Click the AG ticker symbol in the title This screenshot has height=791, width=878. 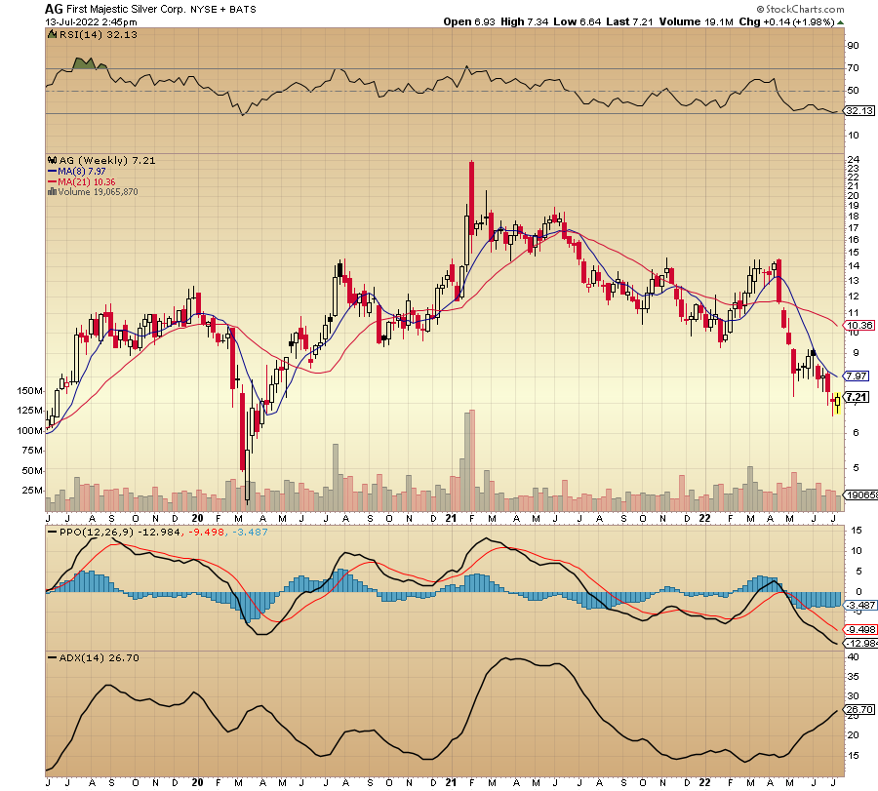pos(54,9)
